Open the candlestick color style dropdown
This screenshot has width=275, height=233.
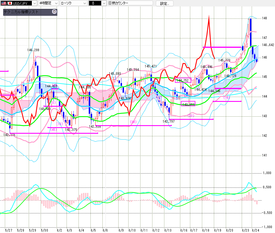pos(98,3)
